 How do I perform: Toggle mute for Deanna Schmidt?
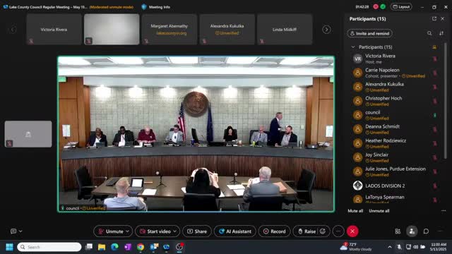435,129
